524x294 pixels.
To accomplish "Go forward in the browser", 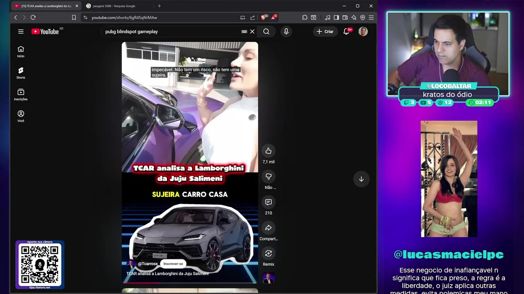I will [x=24, y=18].
